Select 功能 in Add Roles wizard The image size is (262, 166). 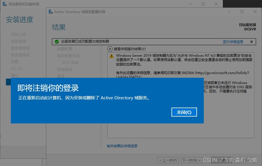tap(15, 62)
